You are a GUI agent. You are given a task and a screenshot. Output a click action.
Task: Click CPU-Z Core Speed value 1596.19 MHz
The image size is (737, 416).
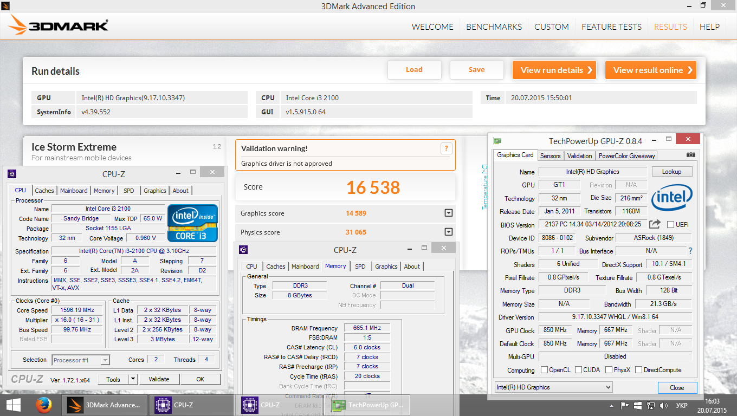(x=77, y=310)
